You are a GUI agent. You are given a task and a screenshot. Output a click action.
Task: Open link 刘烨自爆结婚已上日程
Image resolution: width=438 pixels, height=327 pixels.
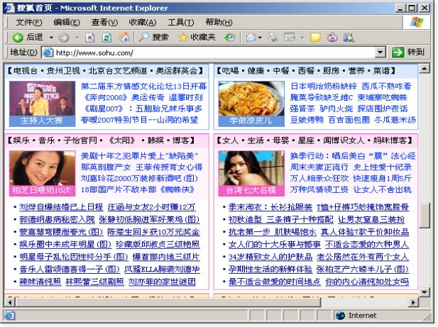click(61, 206)
